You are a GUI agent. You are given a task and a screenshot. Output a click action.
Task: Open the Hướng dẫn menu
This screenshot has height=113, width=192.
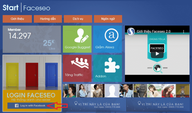tap(48, 19)
